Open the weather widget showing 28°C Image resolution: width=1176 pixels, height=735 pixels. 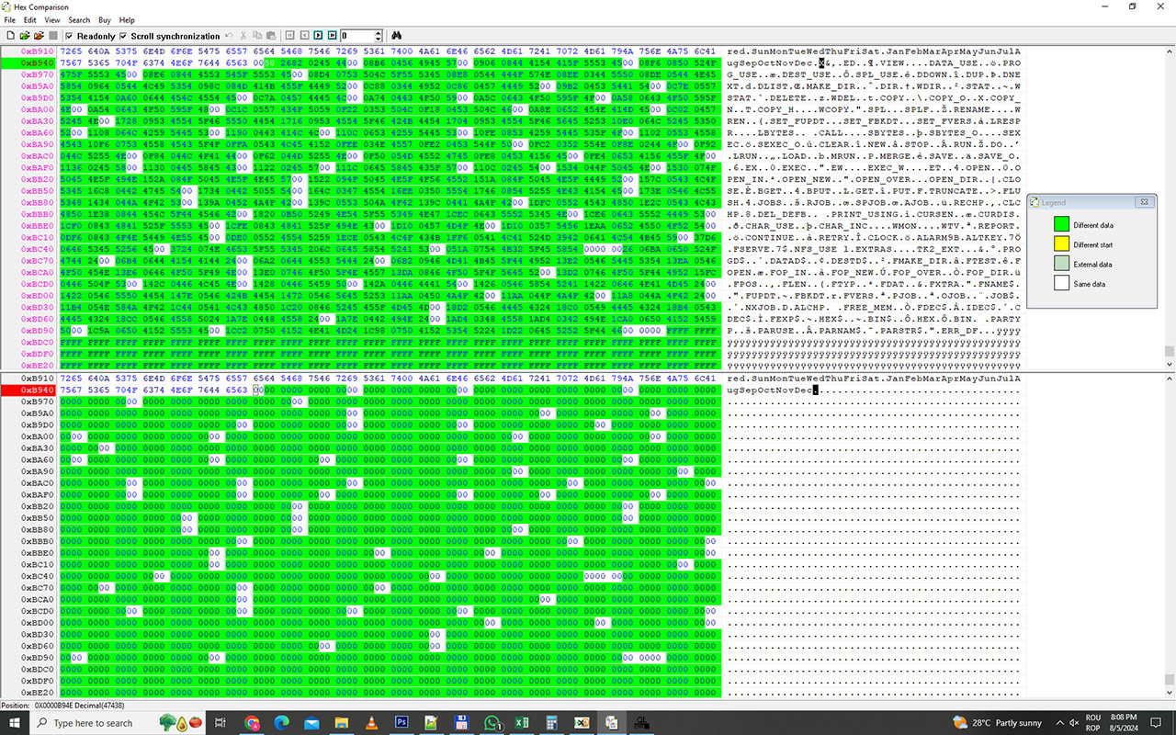pyautogui.click(x=997, y=723)
